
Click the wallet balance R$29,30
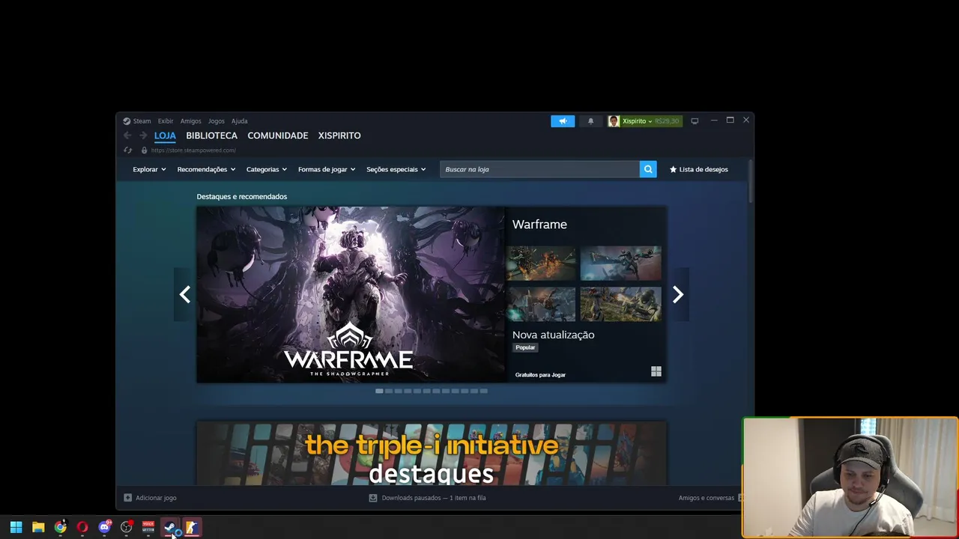pyautogui.click(x=667, y=121)
